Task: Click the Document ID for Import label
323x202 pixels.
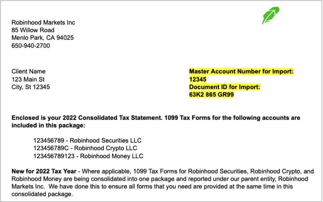Action: pyautogui.click(x=225, y=87)
